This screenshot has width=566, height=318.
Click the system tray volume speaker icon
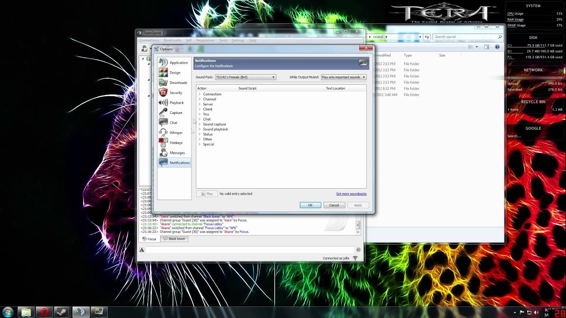[536, 312]
